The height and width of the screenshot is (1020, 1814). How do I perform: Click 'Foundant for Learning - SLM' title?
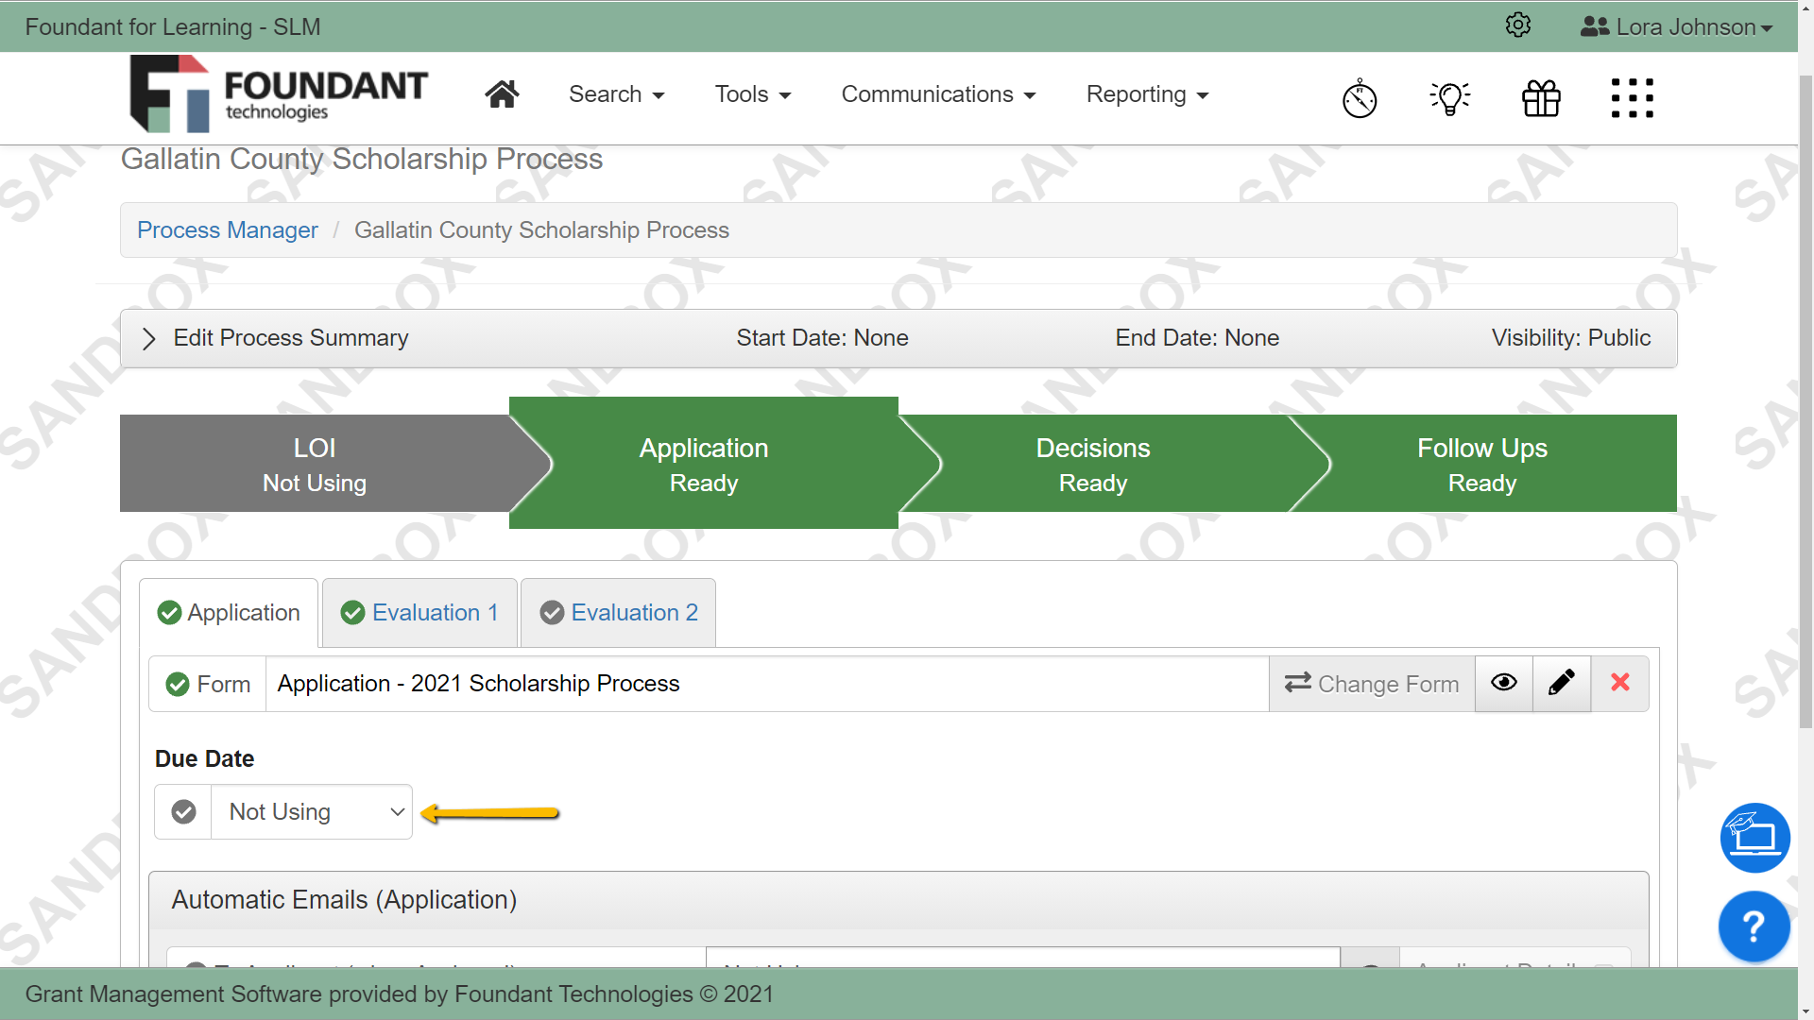[173, 26]
